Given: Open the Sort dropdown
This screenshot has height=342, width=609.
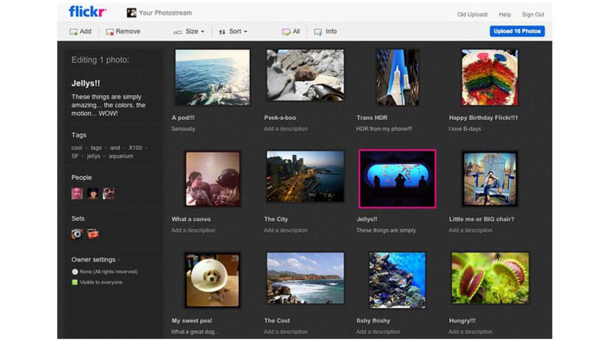Looking at the screenshot, I should tap(233, 31).
